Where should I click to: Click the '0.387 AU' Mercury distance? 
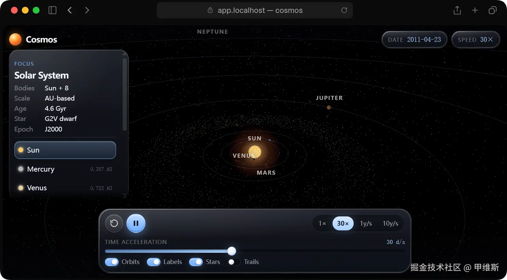[101, 169]
